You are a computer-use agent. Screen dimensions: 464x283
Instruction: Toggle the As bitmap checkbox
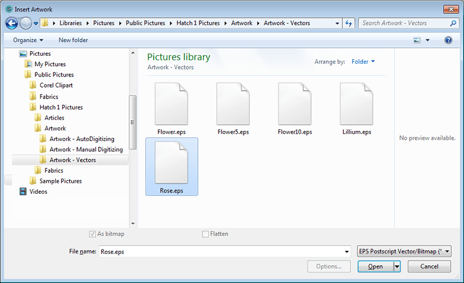coord(93,234)
